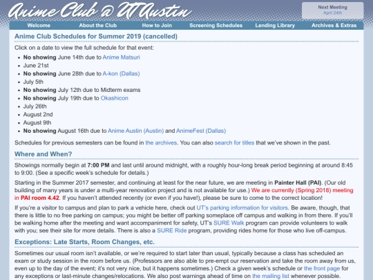The image size is (373, 280).
Task: Visit the archives link
Action: point(161,143)
